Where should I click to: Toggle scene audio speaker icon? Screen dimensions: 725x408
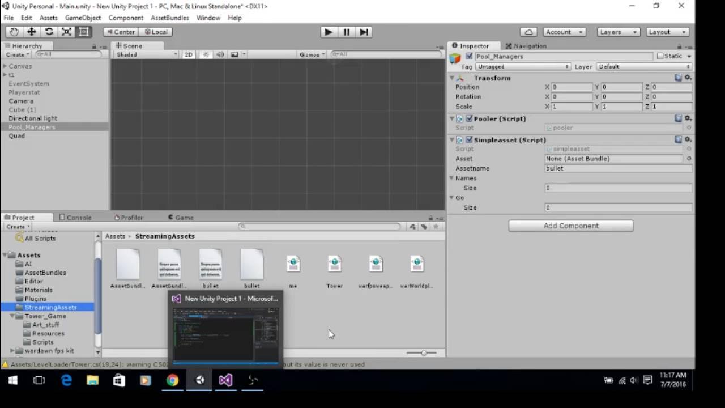click(x=220, y=54)
